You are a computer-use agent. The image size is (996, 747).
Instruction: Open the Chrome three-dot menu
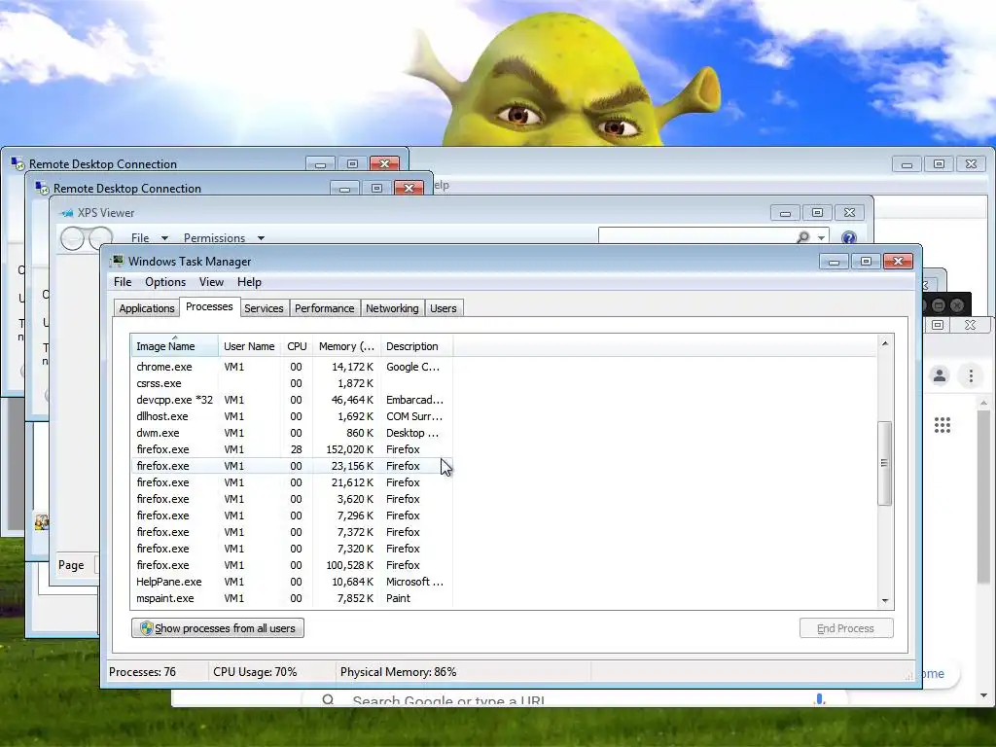coord(971,376)
